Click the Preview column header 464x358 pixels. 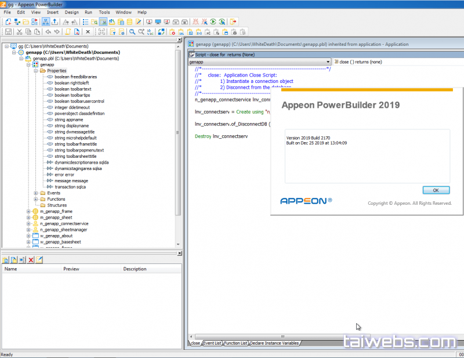click(71, 269)
